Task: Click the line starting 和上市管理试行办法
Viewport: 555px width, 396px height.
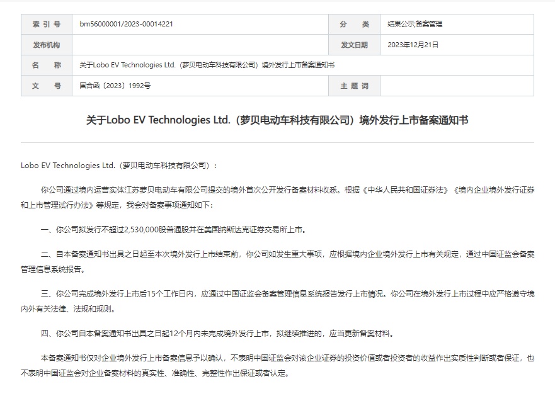Action: (117, 205)
